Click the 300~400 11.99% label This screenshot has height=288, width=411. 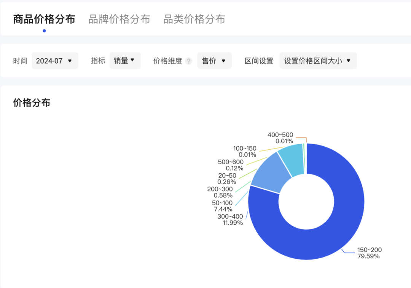coord(230,219)
